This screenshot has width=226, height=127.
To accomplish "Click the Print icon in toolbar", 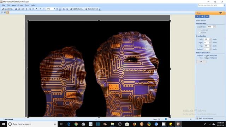I will [x=19, y=9].
